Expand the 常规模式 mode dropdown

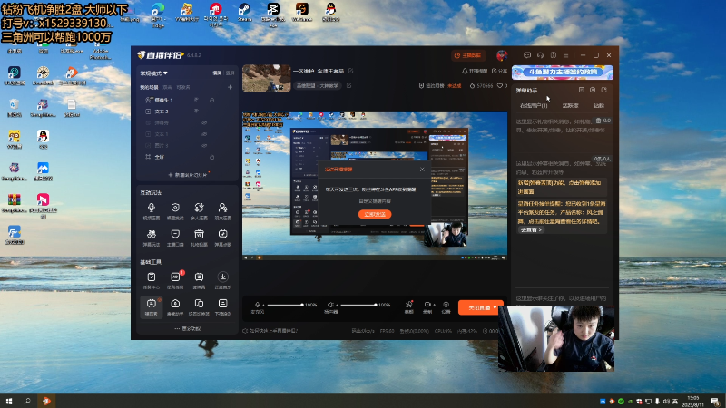(x=154, y=73)
